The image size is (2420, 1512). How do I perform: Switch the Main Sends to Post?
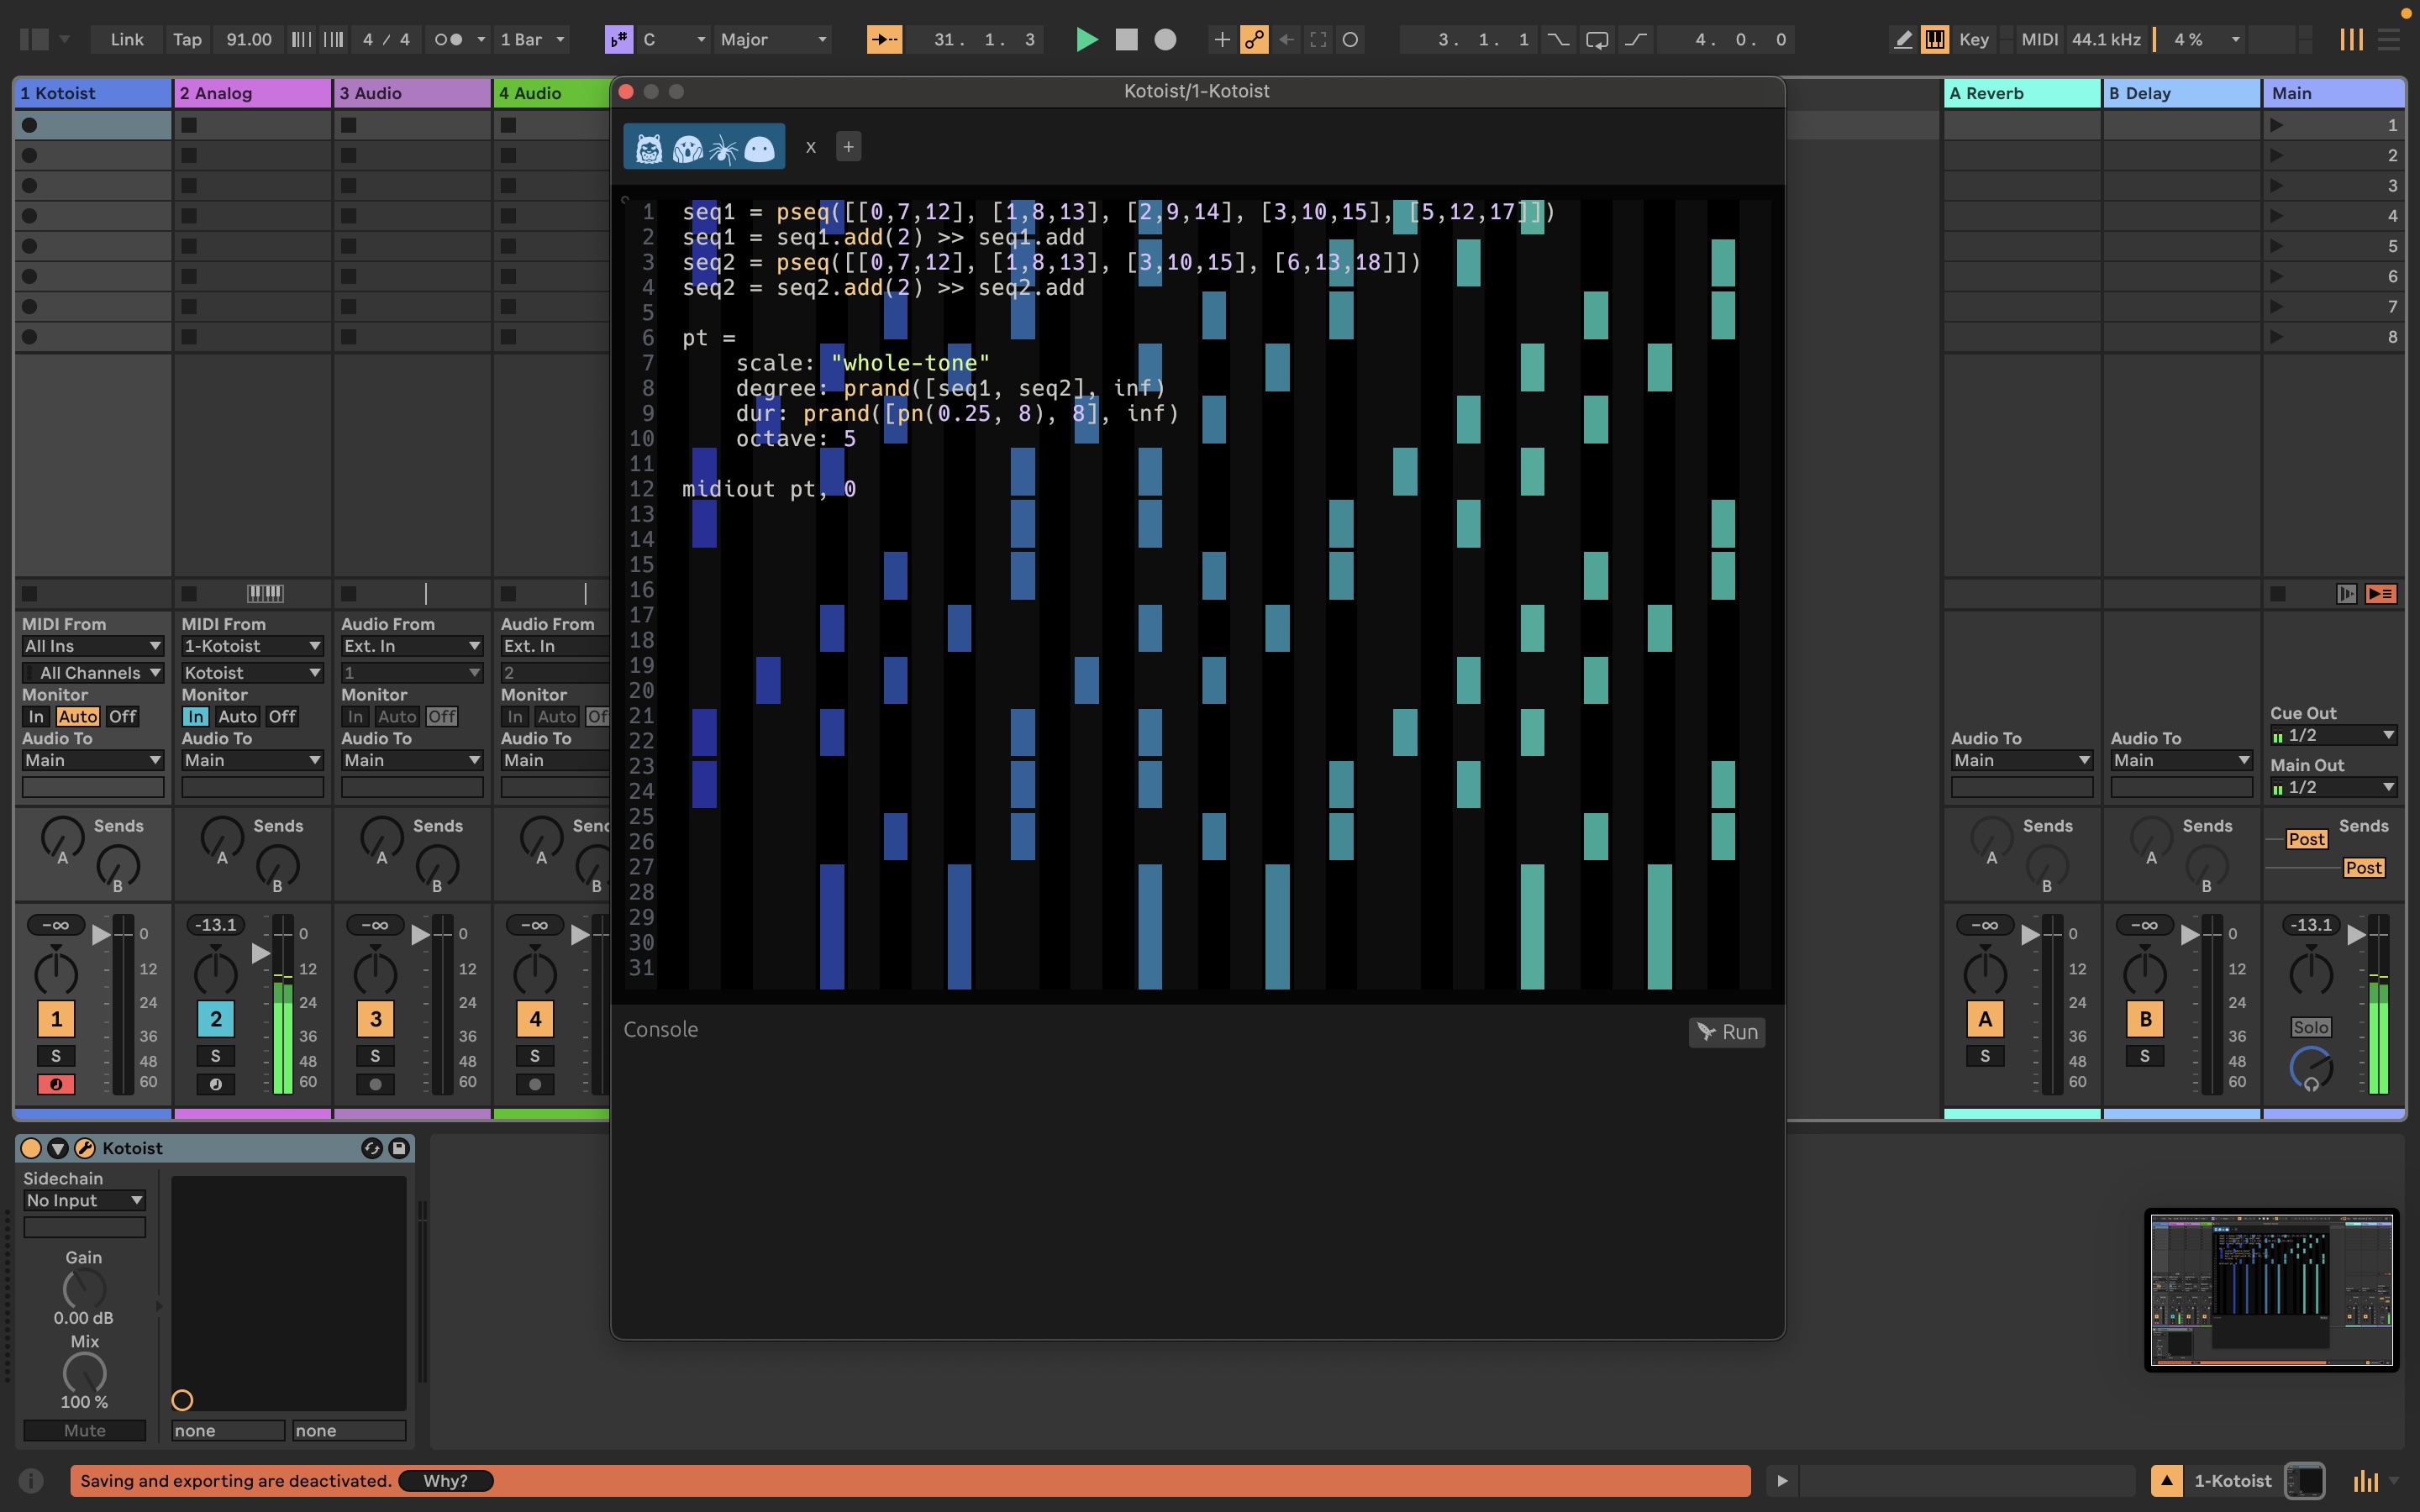point(2306,839)
